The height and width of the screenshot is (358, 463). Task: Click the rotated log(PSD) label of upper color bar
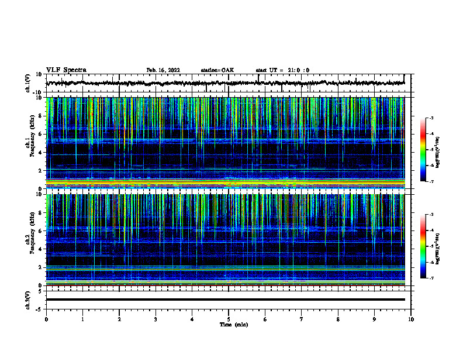coord(437,153)
